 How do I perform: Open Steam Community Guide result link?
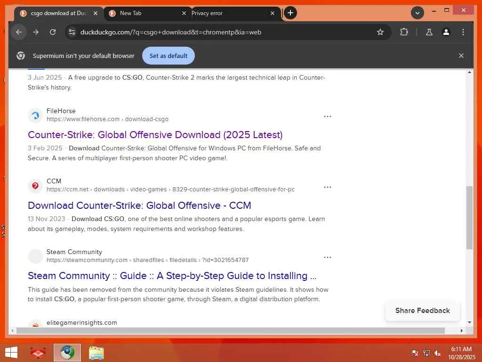coord(172,276)
